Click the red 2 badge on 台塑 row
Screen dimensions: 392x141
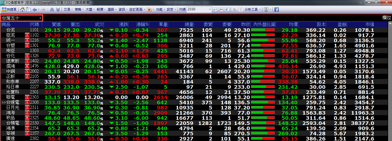pos(27,45)
